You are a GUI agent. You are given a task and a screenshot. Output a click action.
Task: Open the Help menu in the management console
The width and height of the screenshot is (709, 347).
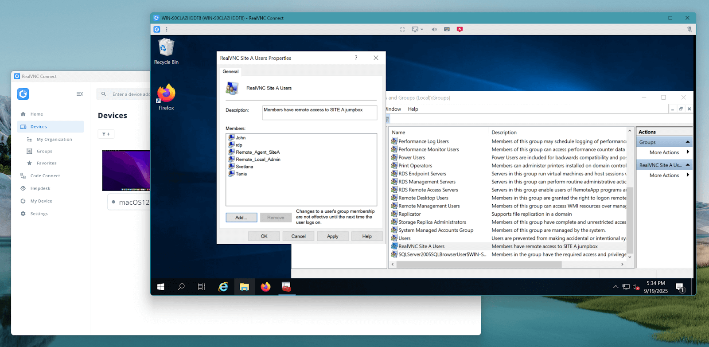413,109
